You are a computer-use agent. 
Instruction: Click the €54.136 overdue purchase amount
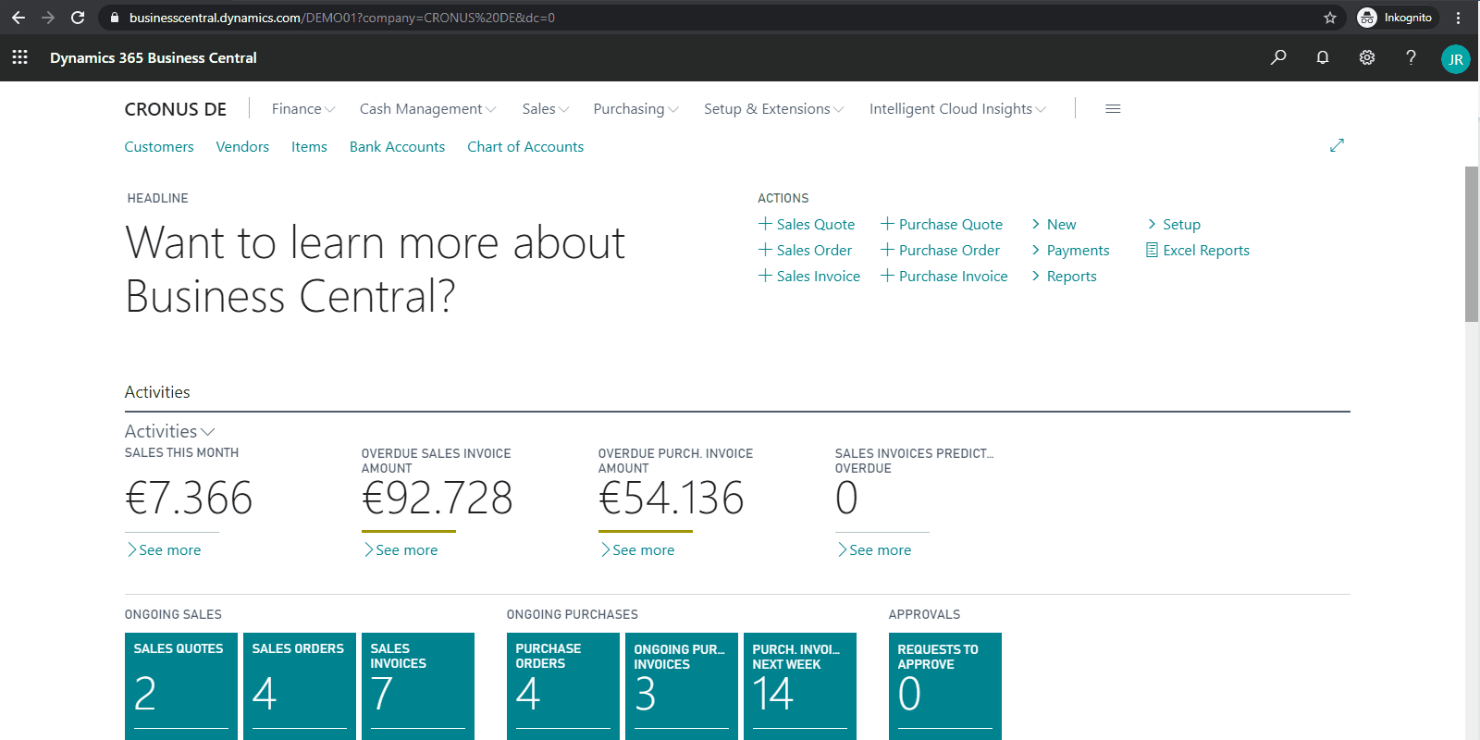click(672, 498)
